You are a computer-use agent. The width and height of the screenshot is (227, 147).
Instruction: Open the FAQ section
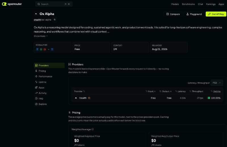[x=49, y=99]
